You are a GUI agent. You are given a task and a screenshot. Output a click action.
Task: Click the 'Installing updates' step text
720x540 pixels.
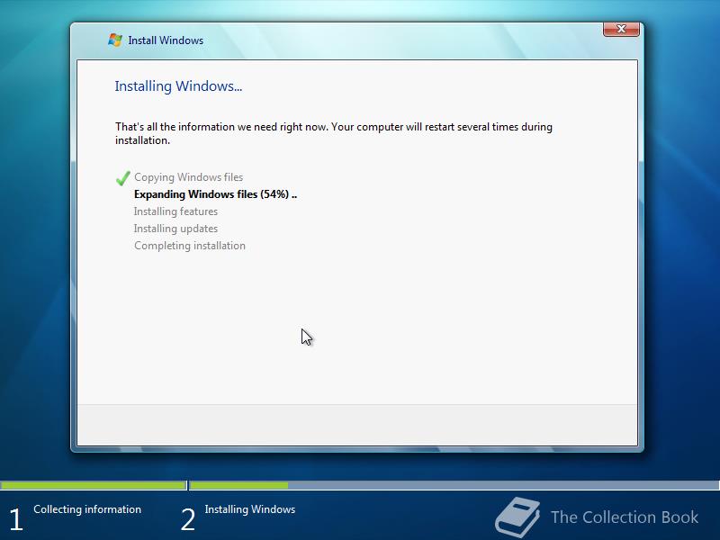coord(175,229)
